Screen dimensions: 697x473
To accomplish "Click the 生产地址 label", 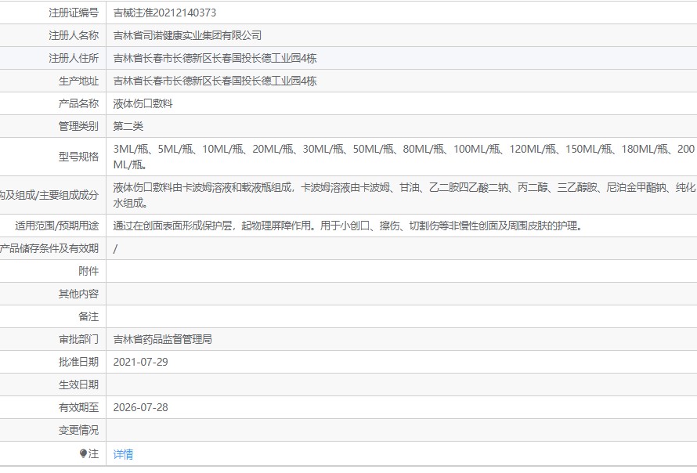I will point(78,81).
